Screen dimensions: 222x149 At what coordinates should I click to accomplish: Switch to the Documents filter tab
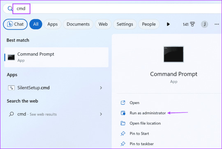(78, 24)
